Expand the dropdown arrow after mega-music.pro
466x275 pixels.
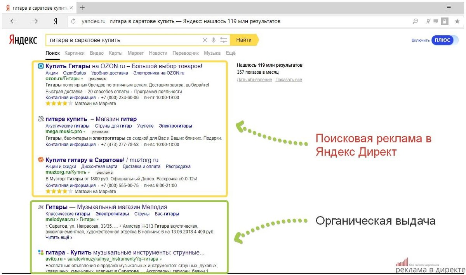(84, 132)
